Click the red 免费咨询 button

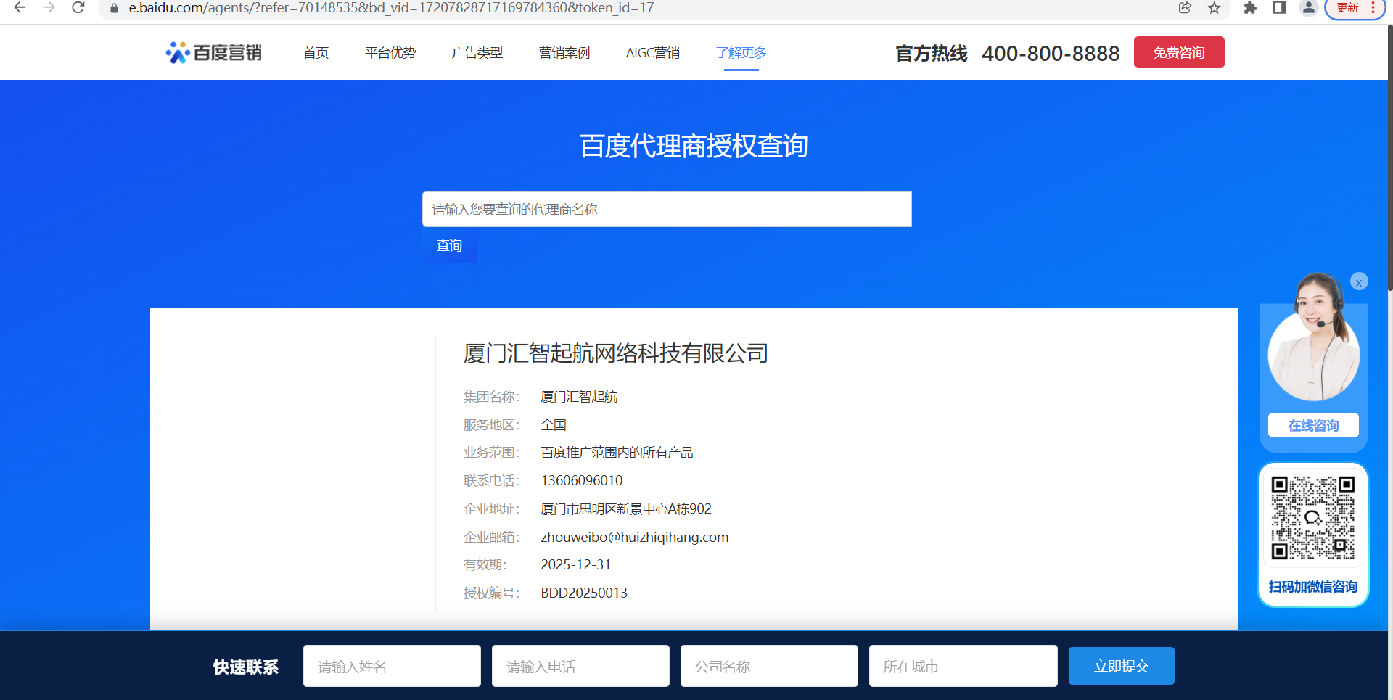pyautogui.click(x=1178, y=52)
